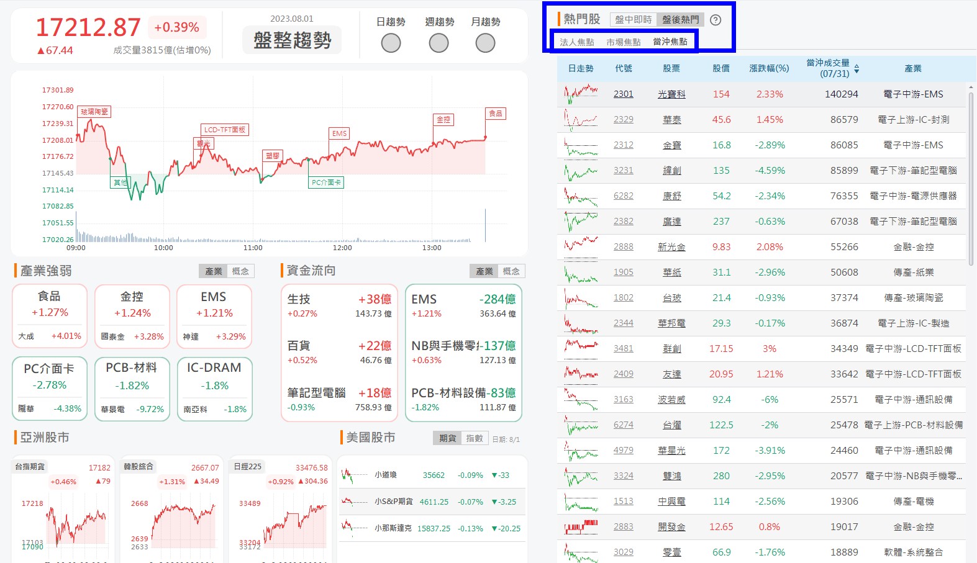Select 概念 in the 產業強弱 section
Screen dimensions: 977x563
click(240, 271)
